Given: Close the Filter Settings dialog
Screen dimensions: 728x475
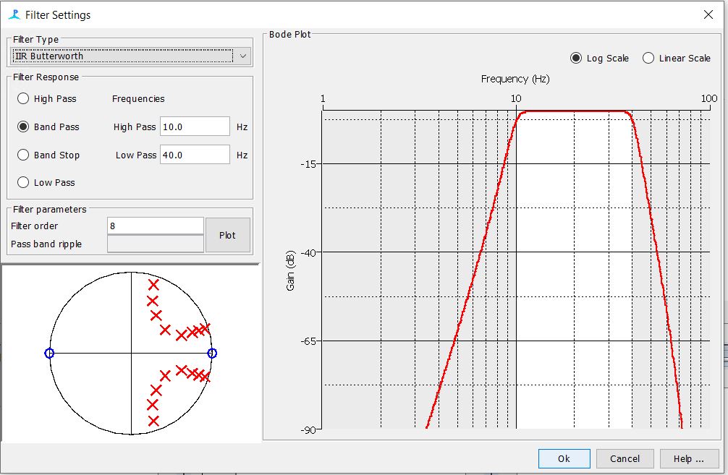Looking at the screenshot, I should (708, 14).
